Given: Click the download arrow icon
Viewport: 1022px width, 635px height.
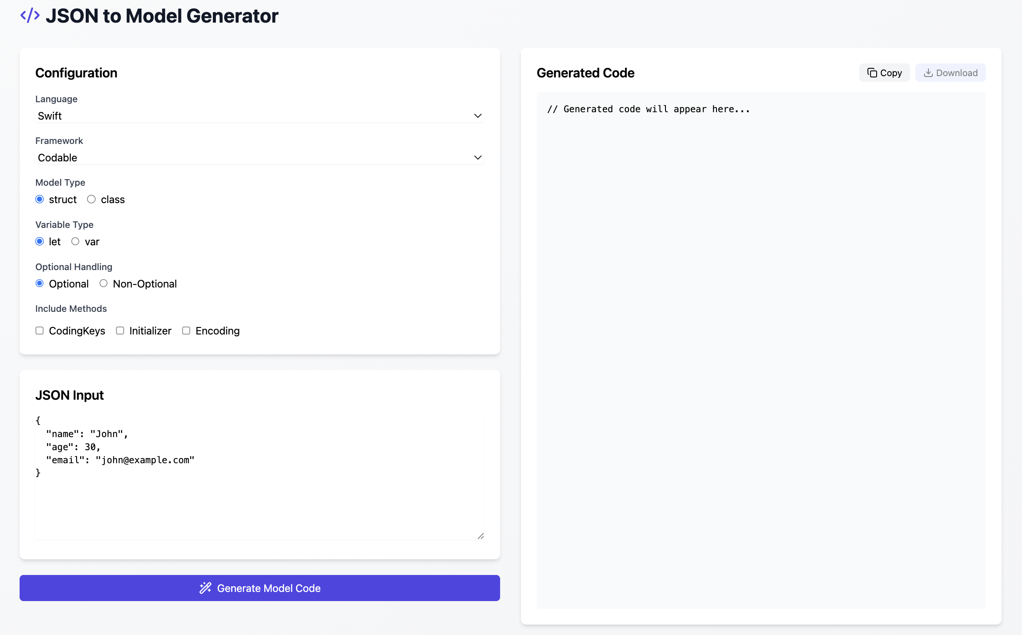Looking at the screenshot, I should click(x=928, y=73).
